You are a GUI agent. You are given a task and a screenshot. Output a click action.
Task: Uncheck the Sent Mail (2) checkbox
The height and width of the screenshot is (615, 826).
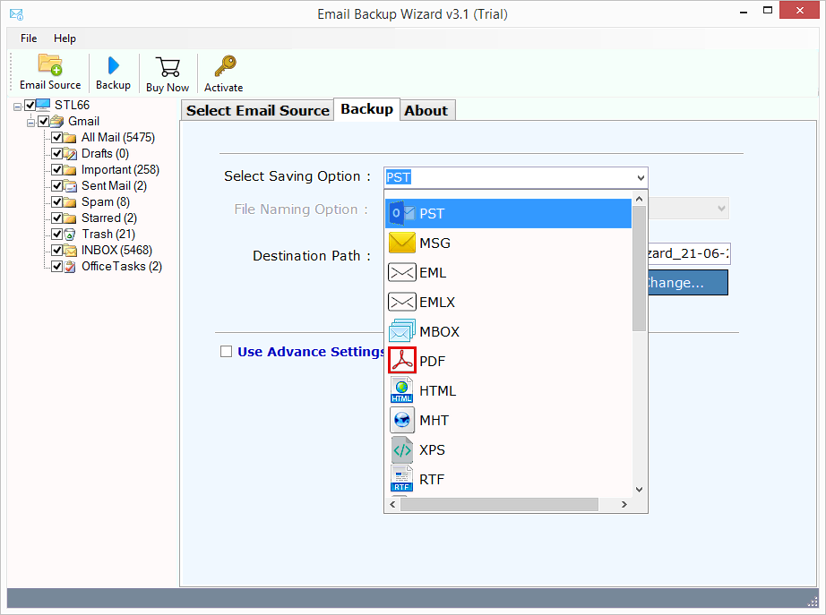pyautogui.click(x=57, y=186)
